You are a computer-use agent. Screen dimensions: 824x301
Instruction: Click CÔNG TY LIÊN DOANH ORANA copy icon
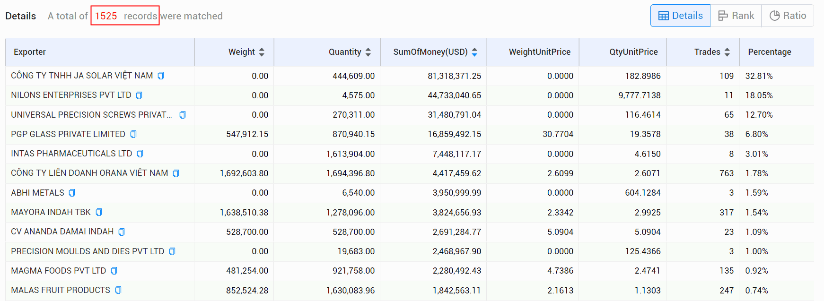coord(176,173)
